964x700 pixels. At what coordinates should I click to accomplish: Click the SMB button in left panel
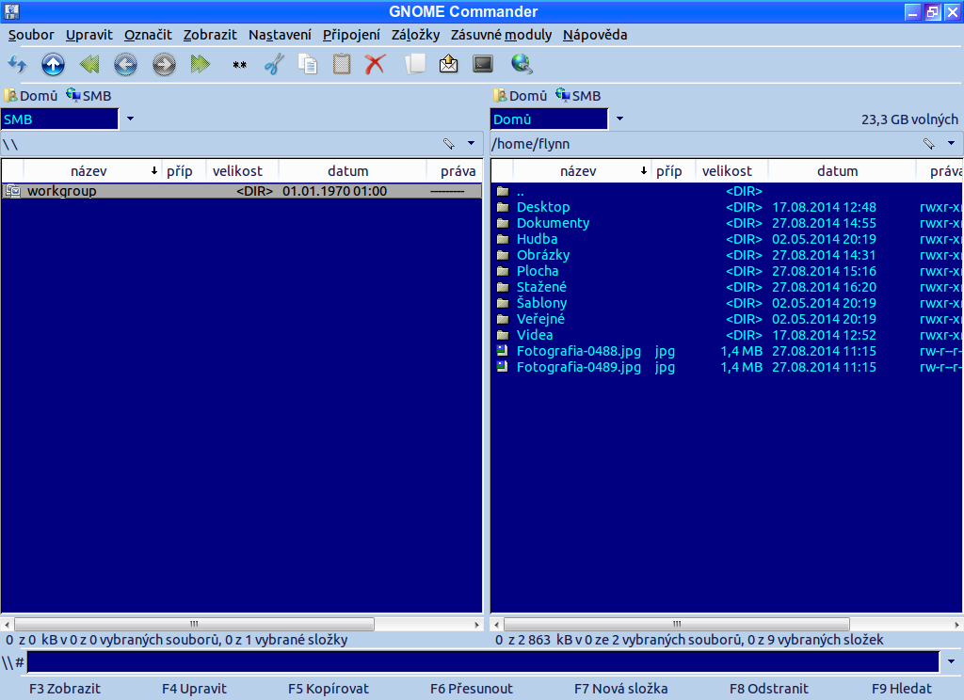[89, 96]
